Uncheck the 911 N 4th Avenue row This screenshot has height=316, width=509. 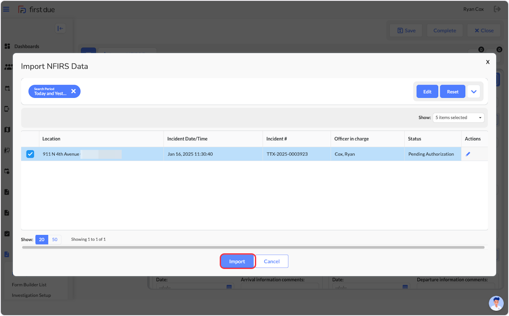(x=30, y=154)
